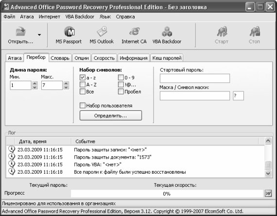Click the log scrollbar down arrow
The image size is (277, 216).
tap(268, 173)
